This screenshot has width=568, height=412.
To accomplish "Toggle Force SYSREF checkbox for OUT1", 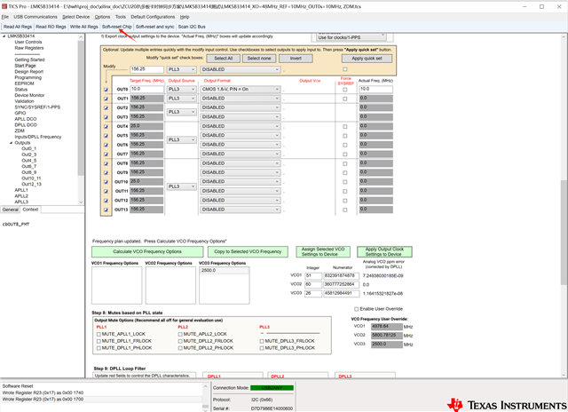I will pos(345,99).
